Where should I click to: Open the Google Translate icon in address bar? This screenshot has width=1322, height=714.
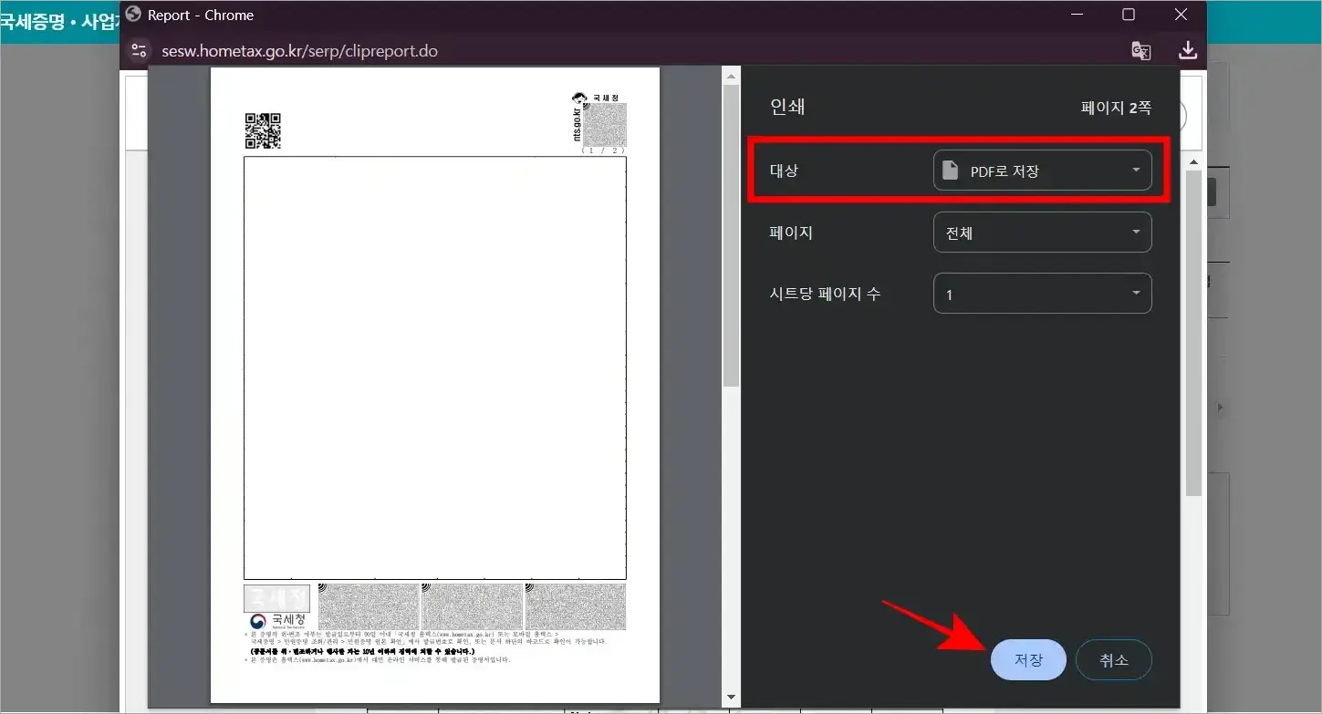1140,51
